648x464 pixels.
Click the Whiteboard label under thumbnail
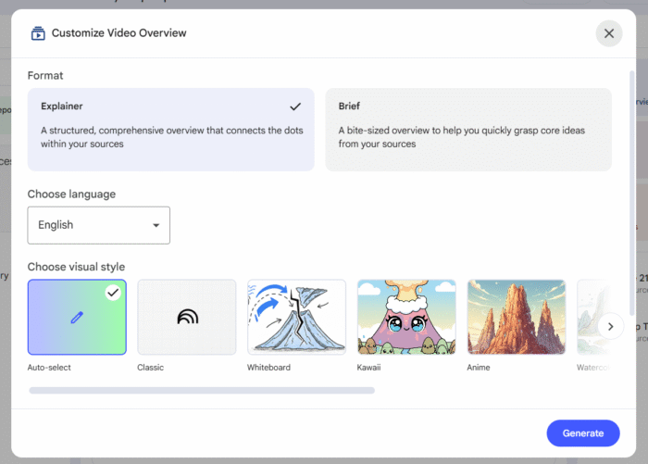(269, 368)
